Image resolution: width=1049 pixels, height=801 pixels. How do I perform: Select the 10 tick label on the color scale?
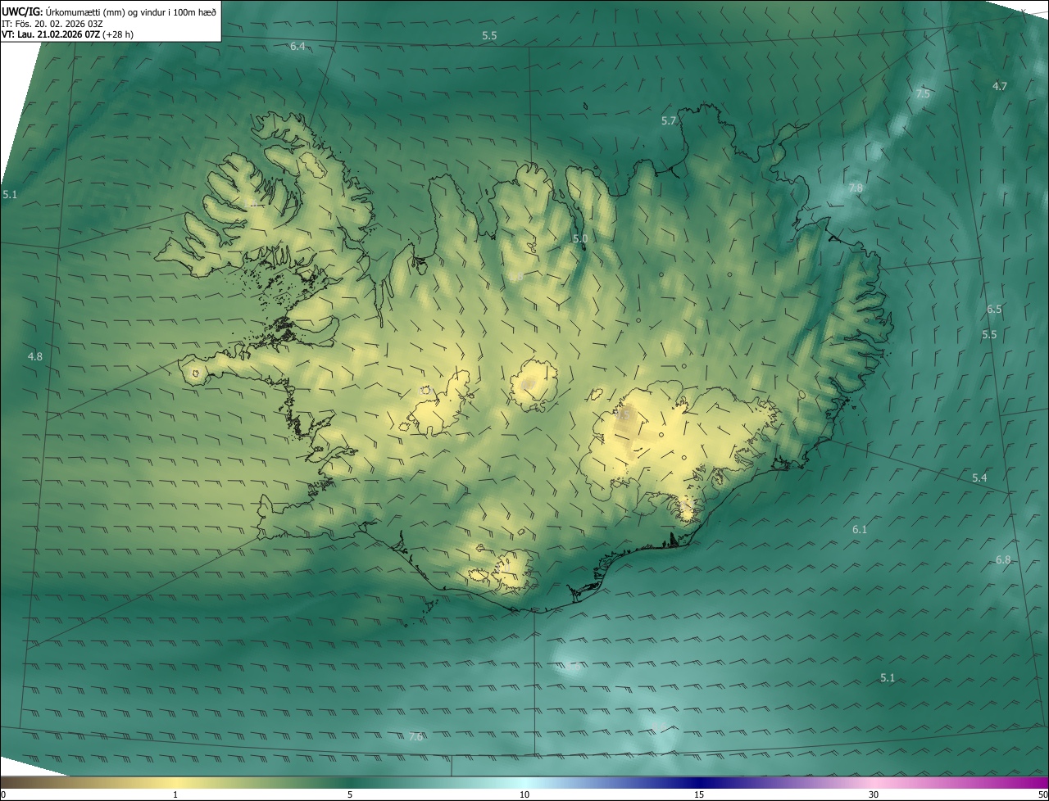point(524,795)
